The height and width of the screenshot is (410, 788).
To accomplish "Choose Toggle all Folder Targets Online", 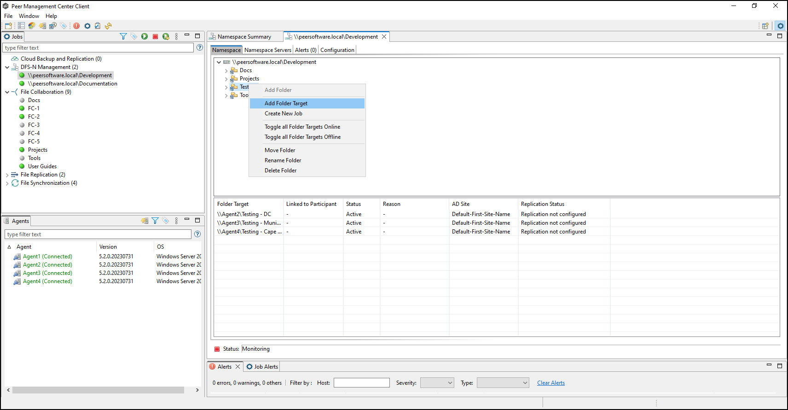I will point(302,127).
